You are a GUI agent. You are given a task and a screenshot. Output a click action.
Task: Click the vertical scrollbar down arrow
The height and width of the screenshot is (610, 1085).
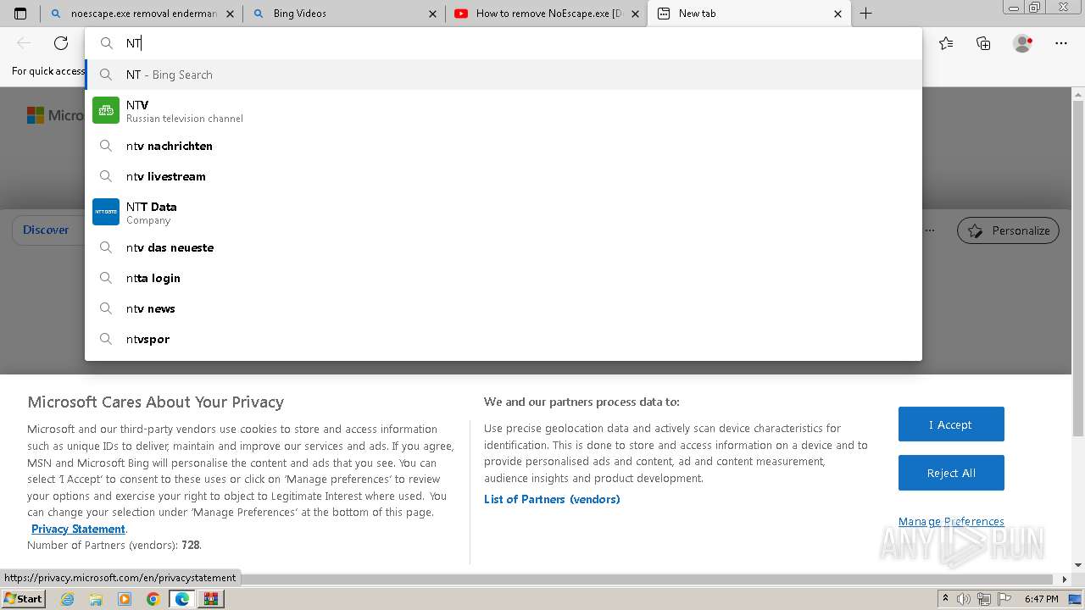pos(1078,564)
